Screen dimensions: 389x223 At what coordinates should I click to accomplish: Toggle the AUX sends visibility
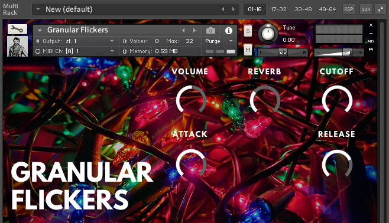pyautogui.click(x=371, y=41)
